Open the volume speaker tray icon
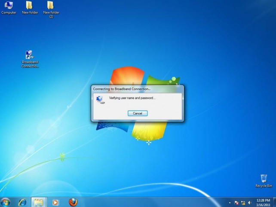Screen dimensions: 276x207 (x=250, y=203)
